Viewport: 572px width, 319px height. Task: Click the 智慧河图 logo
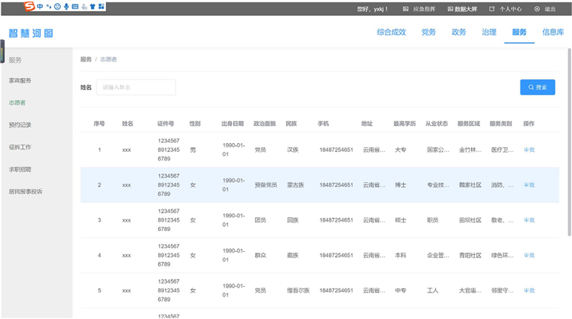(x=31, y=33)
